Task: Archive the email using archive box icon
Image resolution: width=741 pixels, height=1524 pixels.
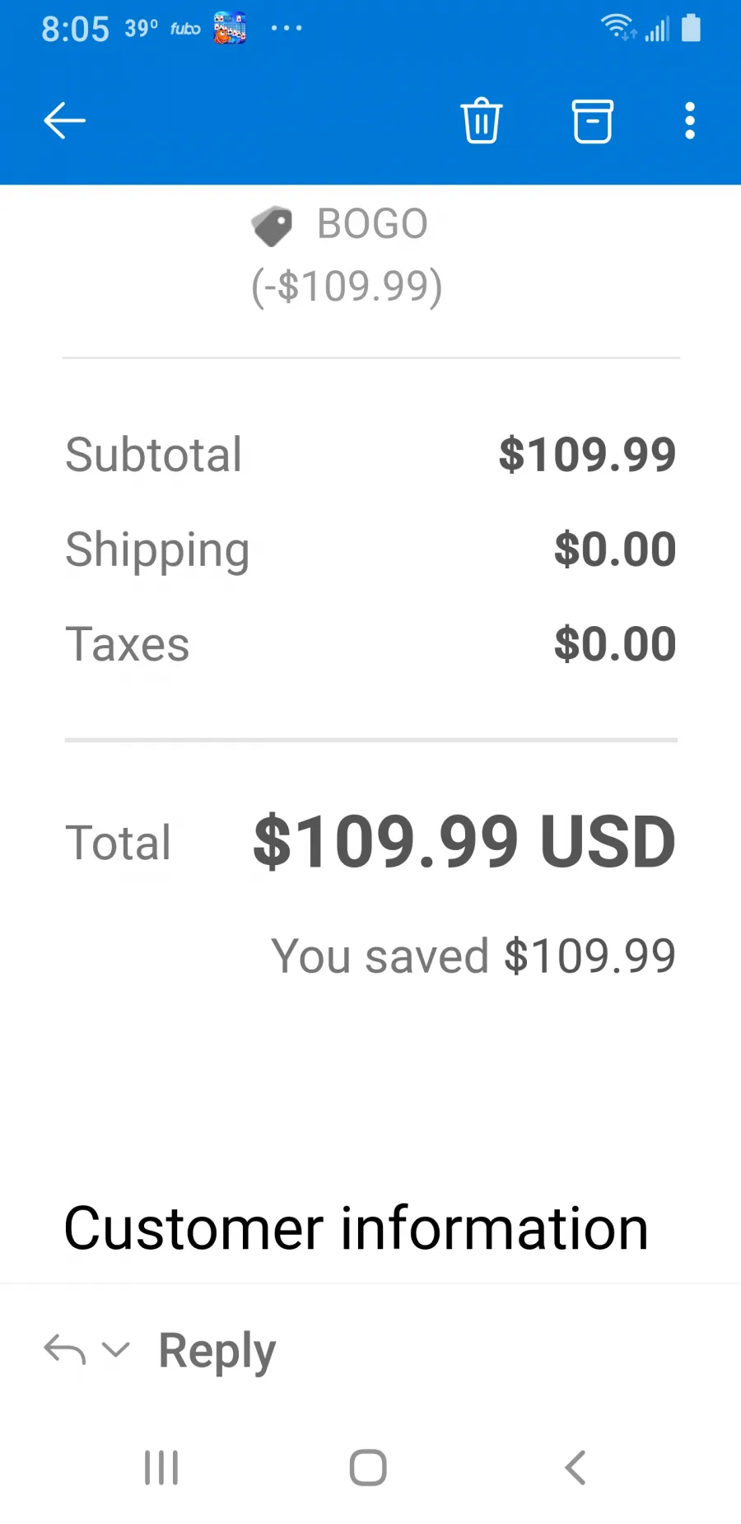Action: [592, 121]
